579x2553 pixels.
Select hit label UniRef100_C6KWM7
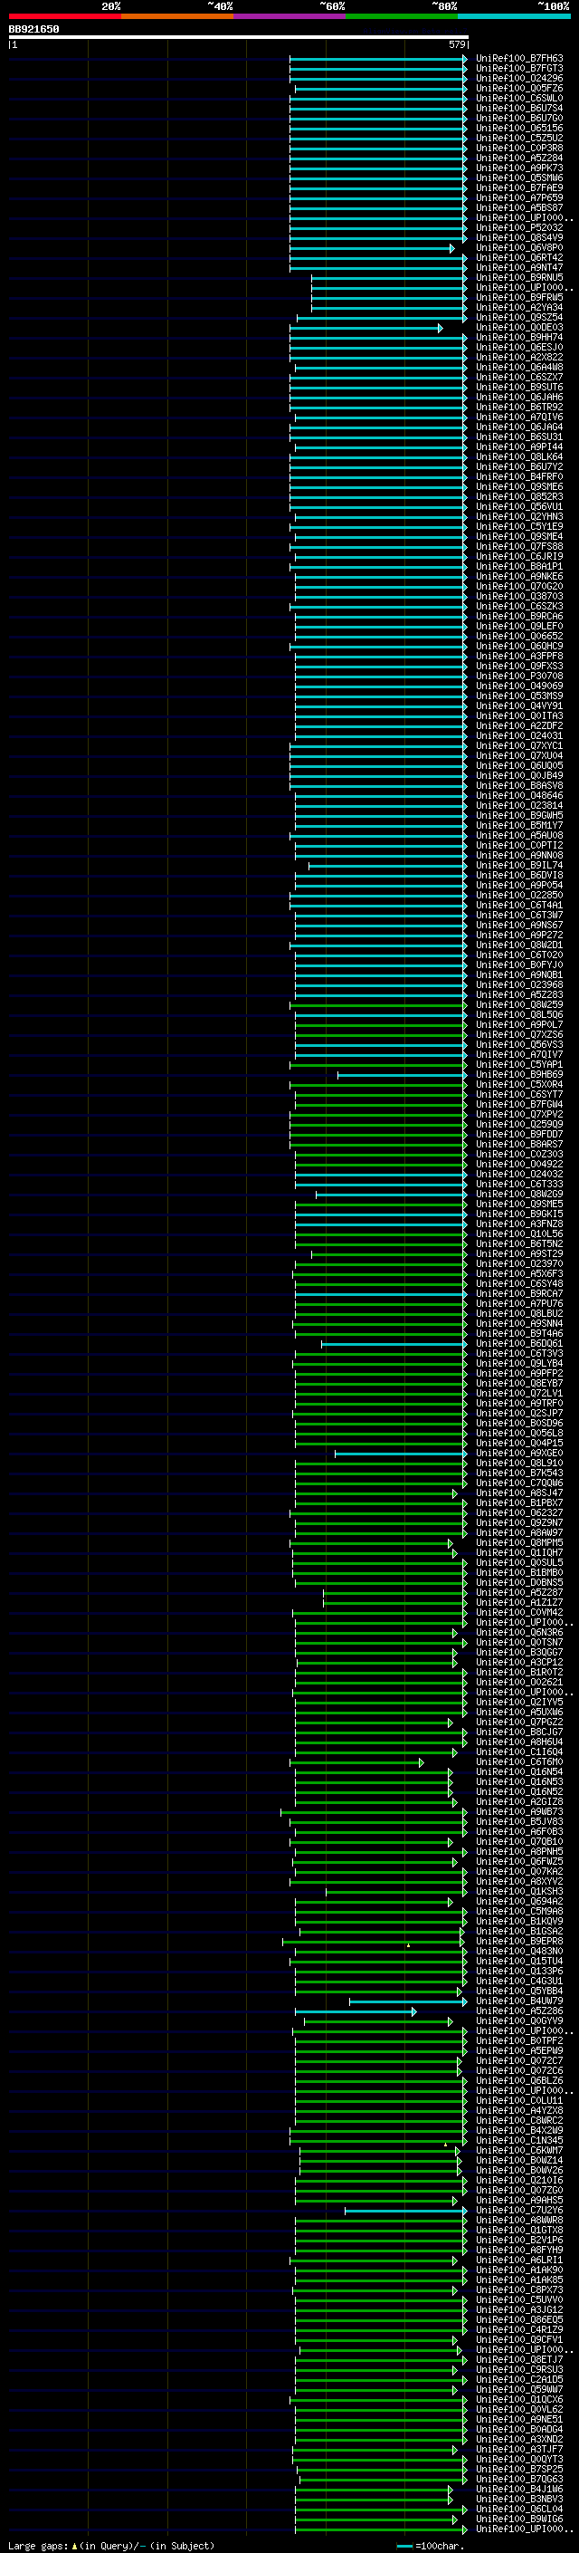click(519, 2151)
